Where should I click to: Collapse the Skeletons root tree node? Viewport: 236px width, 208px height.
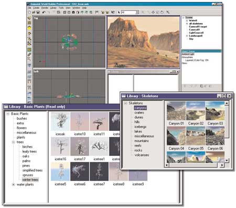tap(125, 103)
